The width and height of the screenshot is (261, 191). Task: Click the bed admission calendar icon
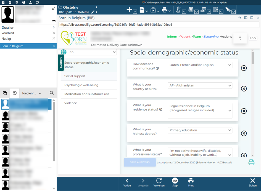203,10
